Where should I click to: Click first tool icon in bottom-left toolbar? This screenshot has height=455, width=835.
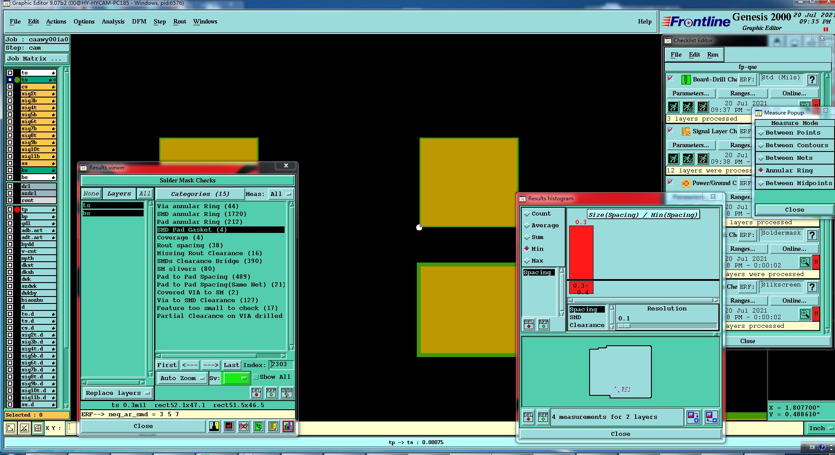tap(10, 428)
